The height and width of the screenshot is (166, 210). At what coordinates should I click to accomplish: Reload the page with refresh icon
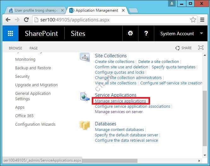pos(26,20)
